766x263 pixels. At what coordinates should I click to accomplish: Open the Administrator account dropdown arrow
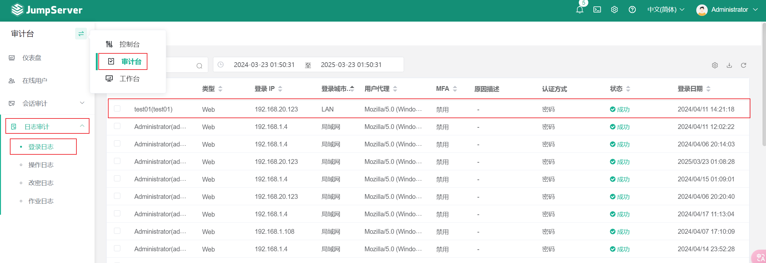coord(755,10)
